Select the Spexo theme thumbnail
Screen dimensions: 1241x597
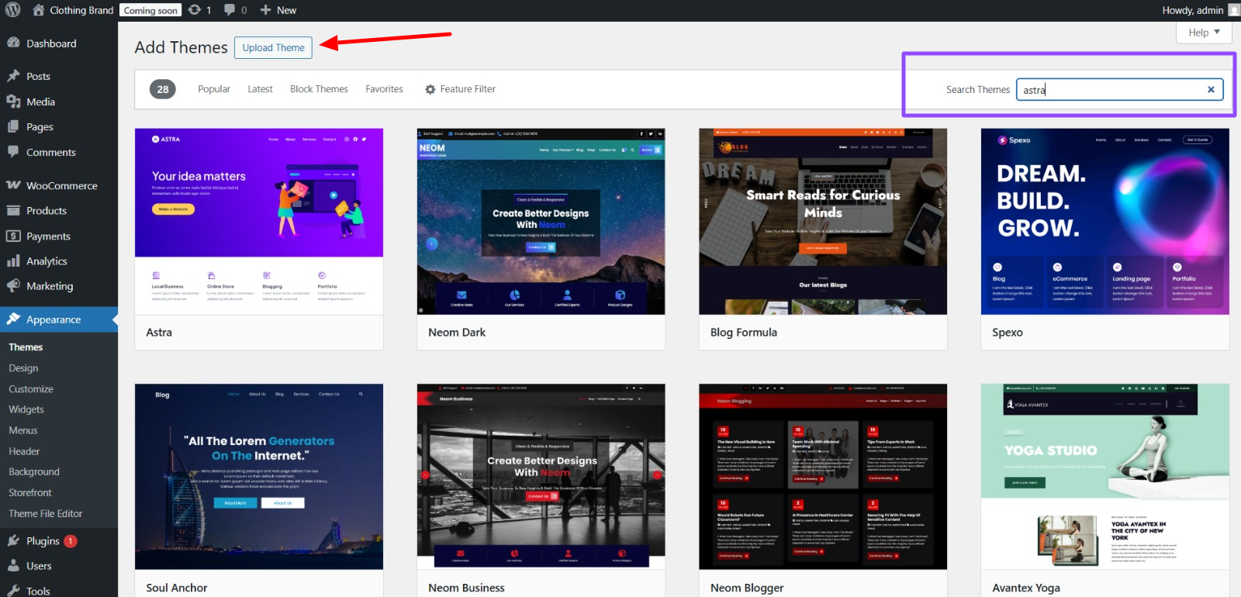[x=1105, y=222]
